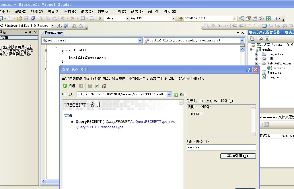This screenshot has height=189, width=294.
Task: Click the 添加引用(R) button
Action: pyautogui.click(x=238, y=156)
